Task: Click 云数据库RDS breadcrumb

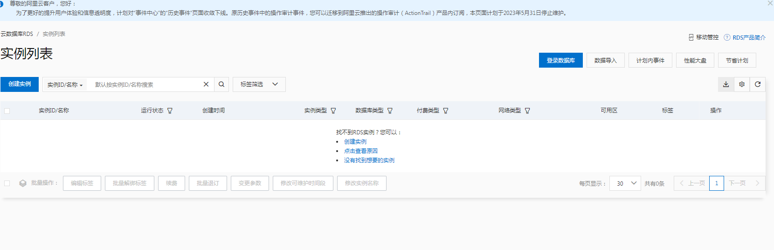Action: 17,34
